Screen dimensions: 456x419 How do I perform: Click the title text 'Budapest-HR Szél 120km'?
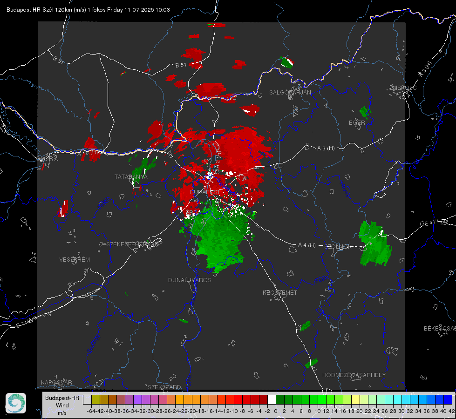click(x=38, y=10)
